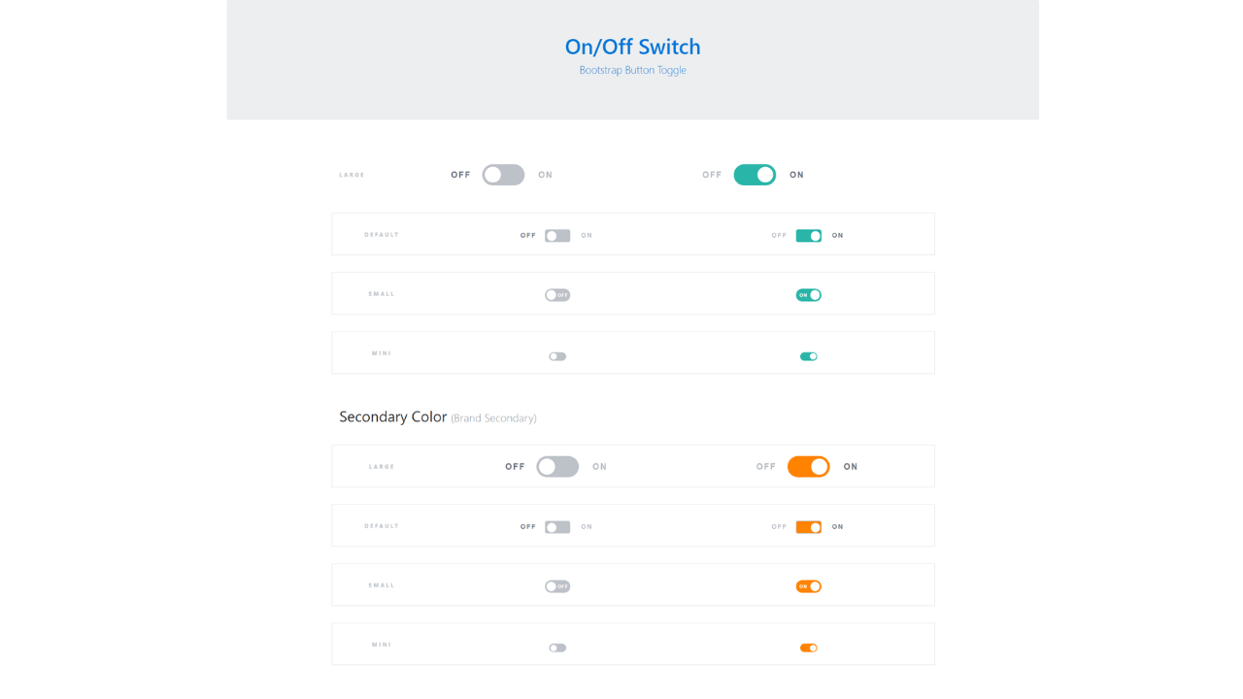The width and height of the screenshot is (1243, 699).
Task: Toggle the small secondary OFF switch
Action: click(557, 585)
